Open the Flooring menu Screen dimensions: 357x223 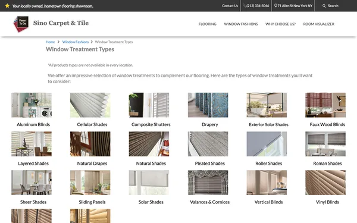(208, 24)
